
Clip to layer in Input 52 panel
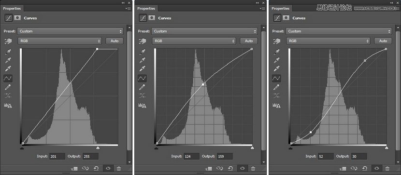(343, 168)
